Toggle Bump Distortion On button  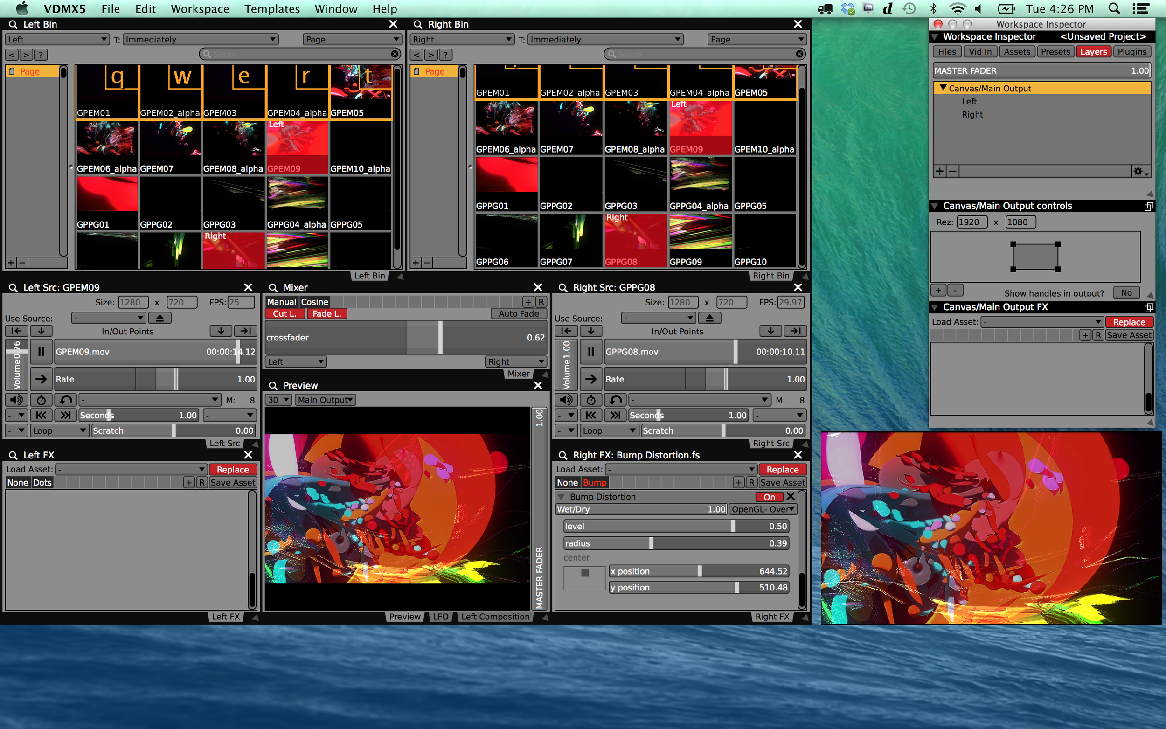tap(769, 497)
